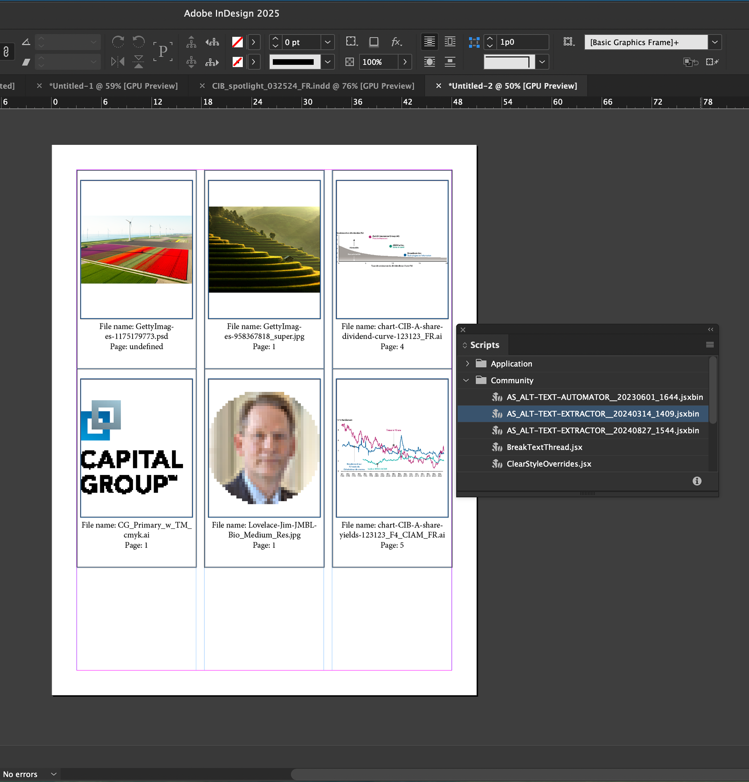Click the Scripts panel info icon
The height and width of the screenshot is (782, 749).
point(697,481)
